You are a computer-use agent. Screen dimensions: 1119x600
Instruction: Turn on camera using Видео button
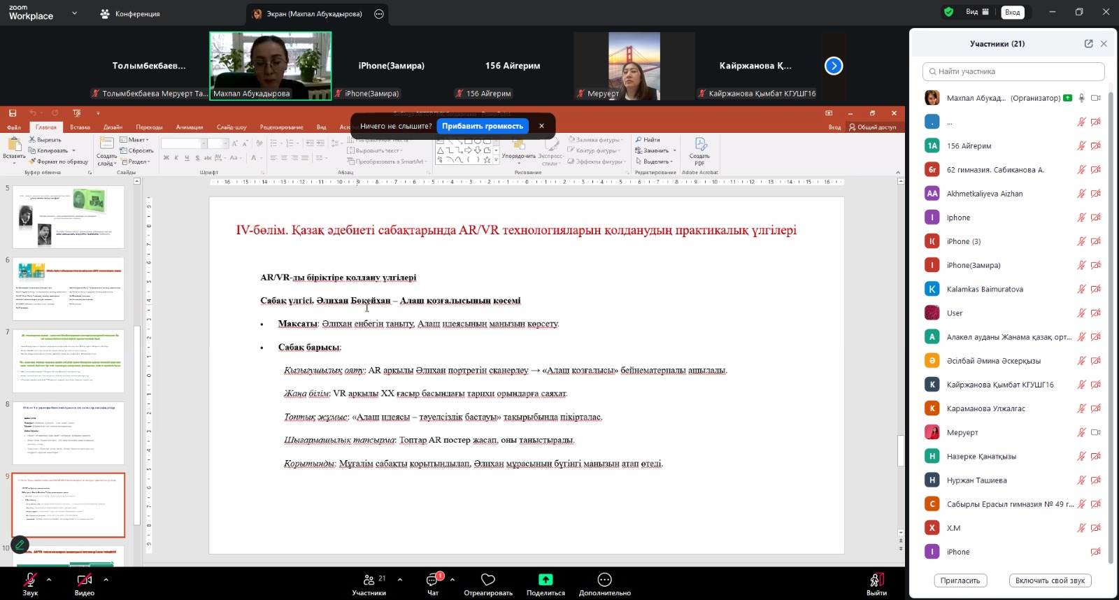[85, 580]
